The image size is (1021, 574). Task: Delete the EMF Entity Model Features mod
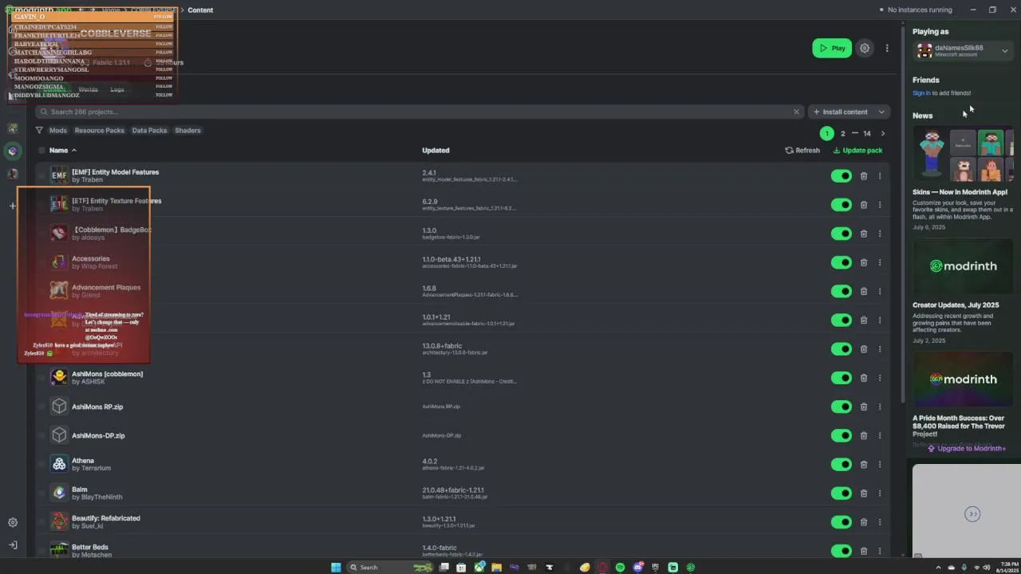864,176
